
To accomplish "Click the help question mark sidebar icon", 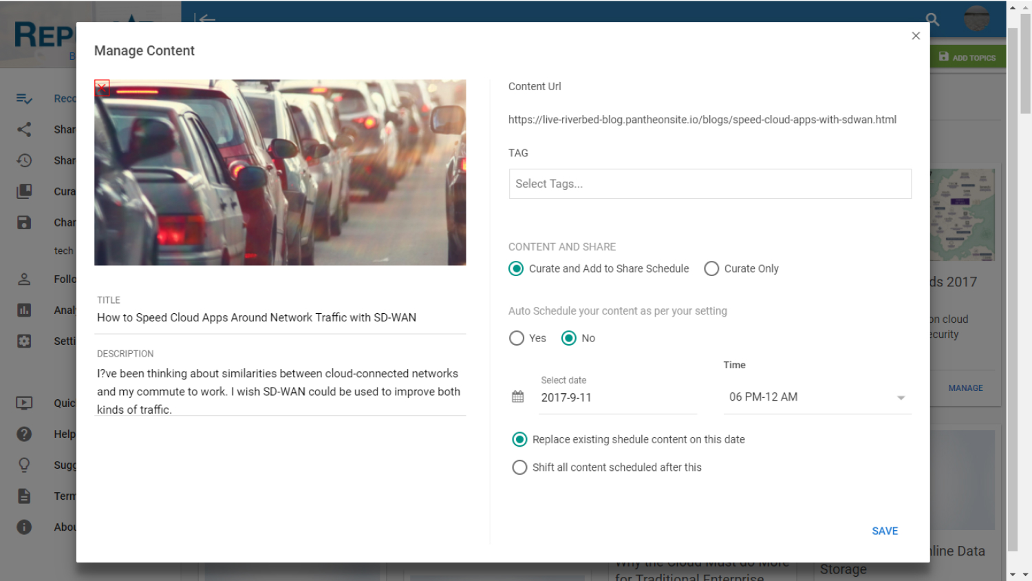I will tap(24, 434).
